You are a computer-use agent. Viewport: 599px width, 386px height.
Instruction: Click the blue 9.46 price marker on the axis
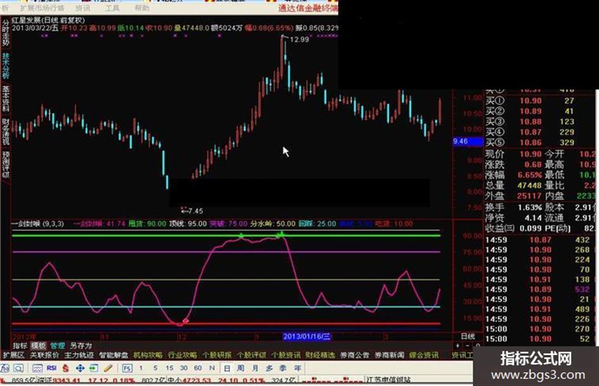click(x=468, y=141)
